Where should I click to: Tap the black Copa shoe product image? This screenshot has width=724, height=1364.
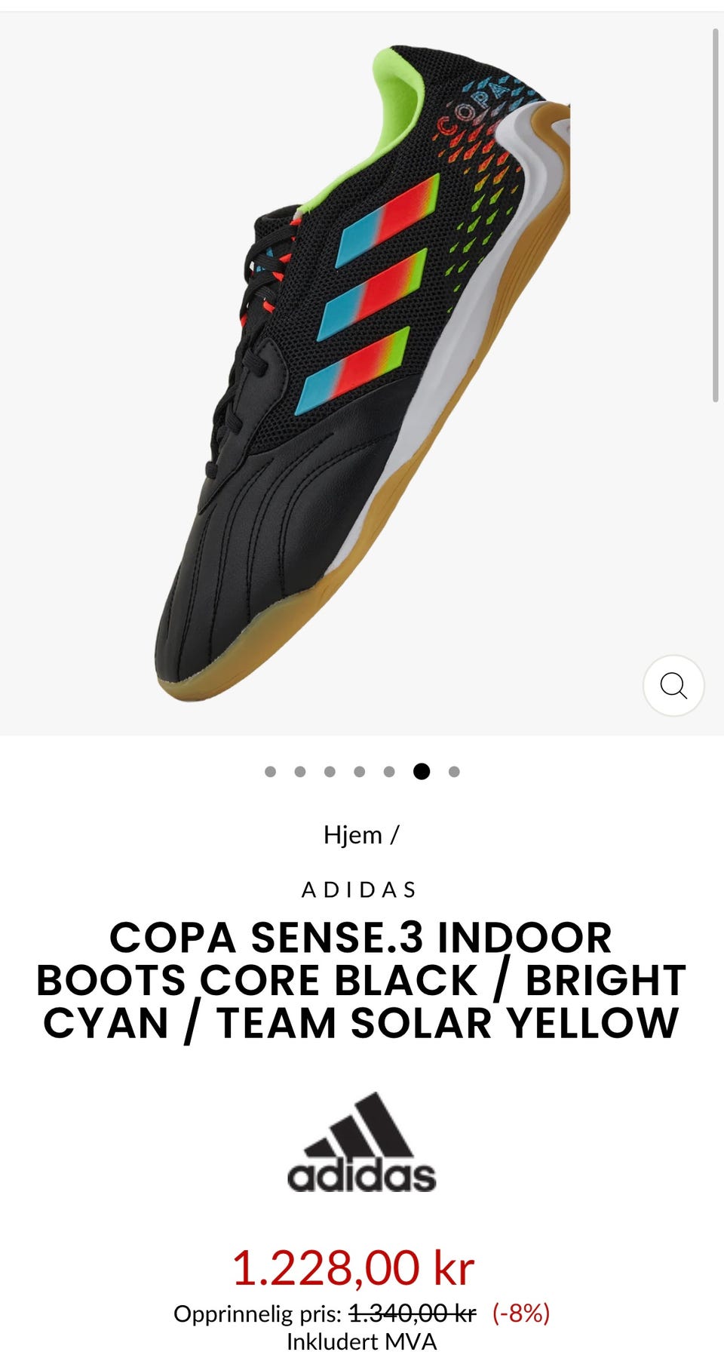click(x=362, y=373)
